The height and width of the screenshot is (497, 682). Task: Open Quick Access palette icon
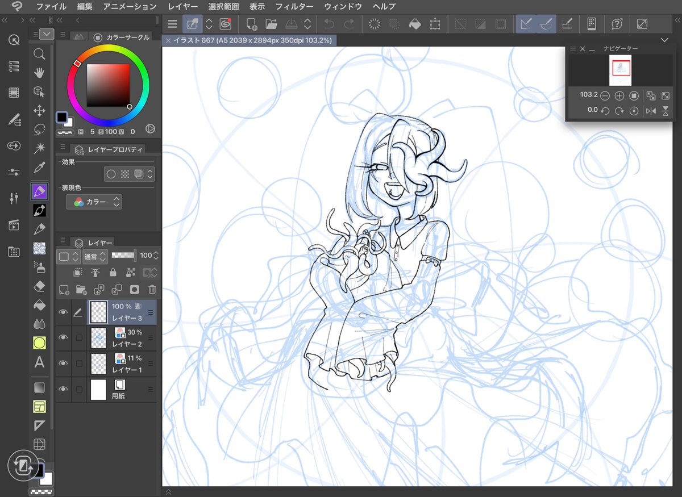click(14, 40)
